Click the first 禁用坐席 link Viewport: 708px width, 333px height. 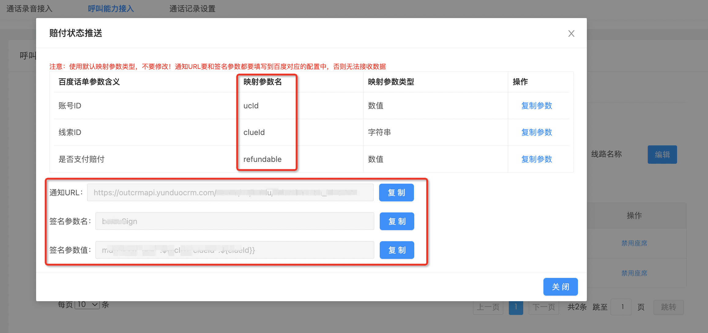(x=634, y=243)
